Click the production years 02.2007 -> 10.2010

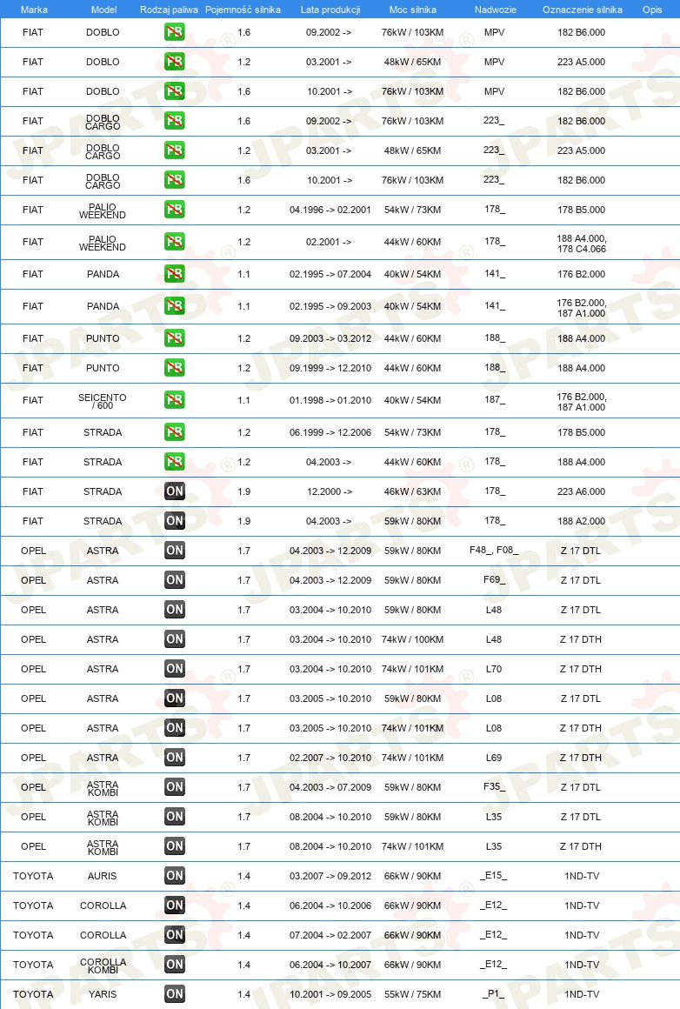[330, 758]
